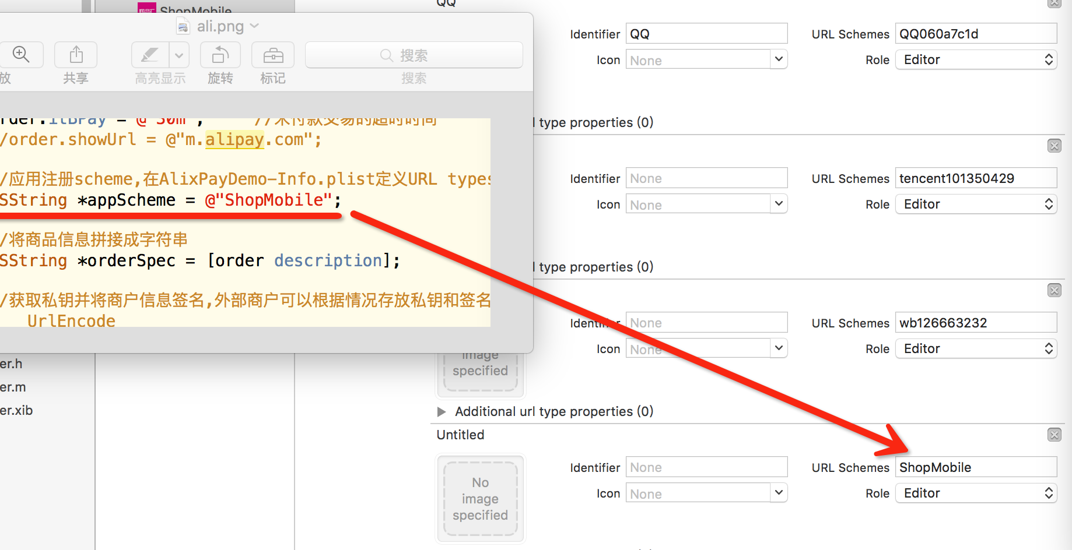Expand Additional url type properties section
Screen dimensions: 1072x550
[x=442, y=412]
